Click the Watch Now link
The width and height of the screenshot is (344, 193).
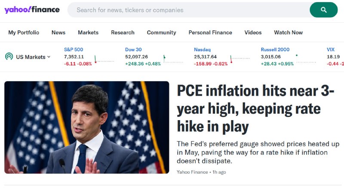coord(288,33)
